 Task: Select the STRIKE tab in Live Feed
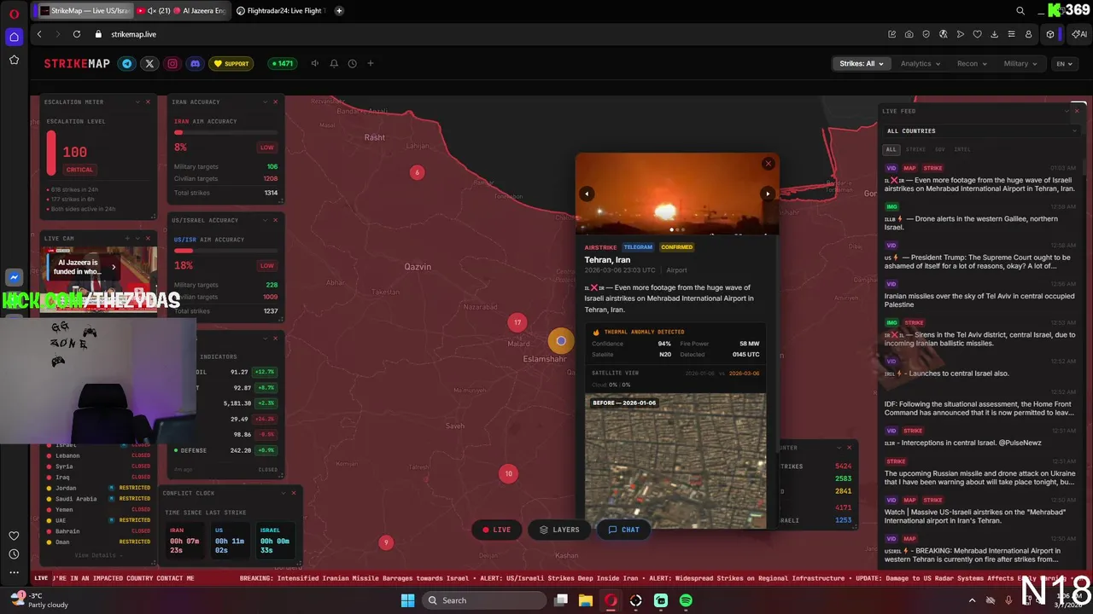pyautogui.click(x=915, y=149)
